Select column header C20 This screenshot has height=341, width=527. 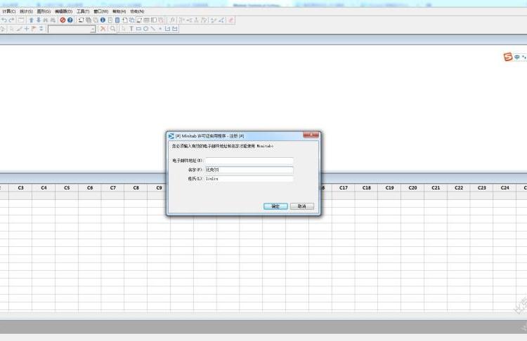(x=412, y=188)
